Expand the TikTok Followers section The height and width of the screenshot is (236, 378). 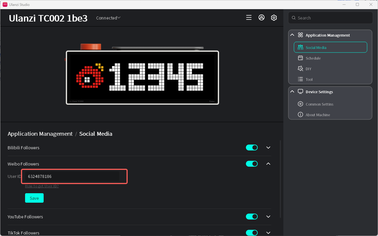pos(268,233)
